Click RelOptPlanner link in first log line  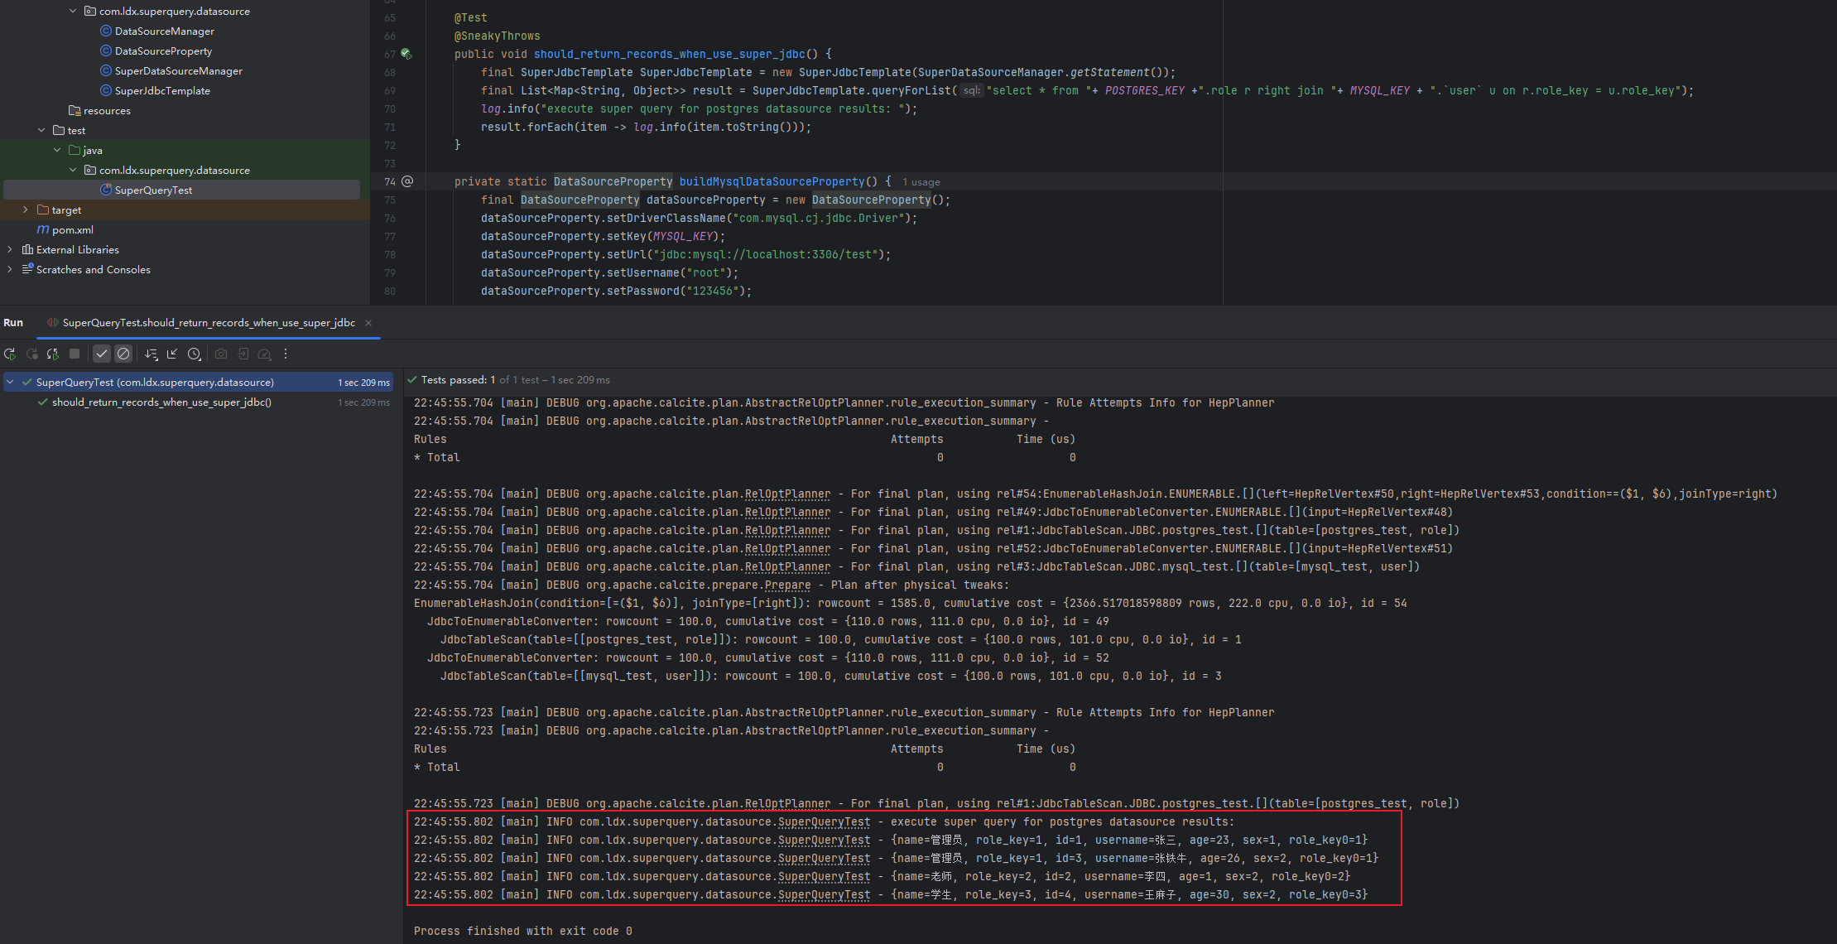click(x=786, y=494)
